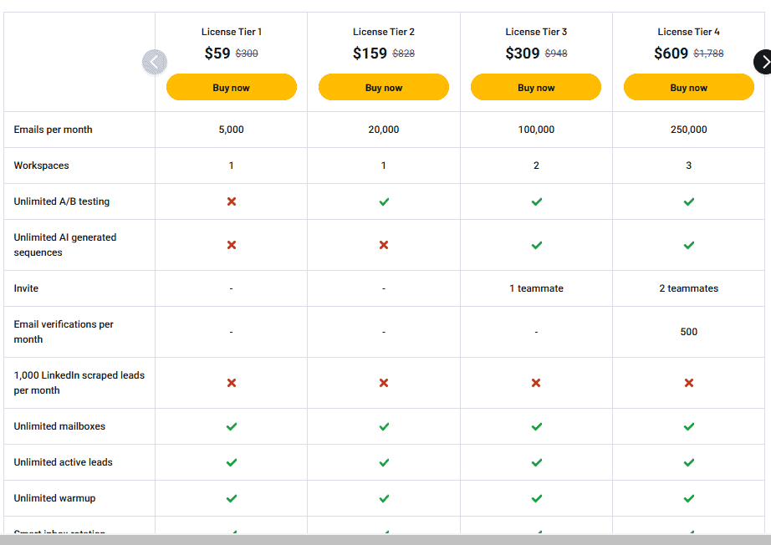Click the green checkmark for Tier 2 A/B testing
Image resolution: width=771 pixels, height=545 pixels.
click(383, 201)
